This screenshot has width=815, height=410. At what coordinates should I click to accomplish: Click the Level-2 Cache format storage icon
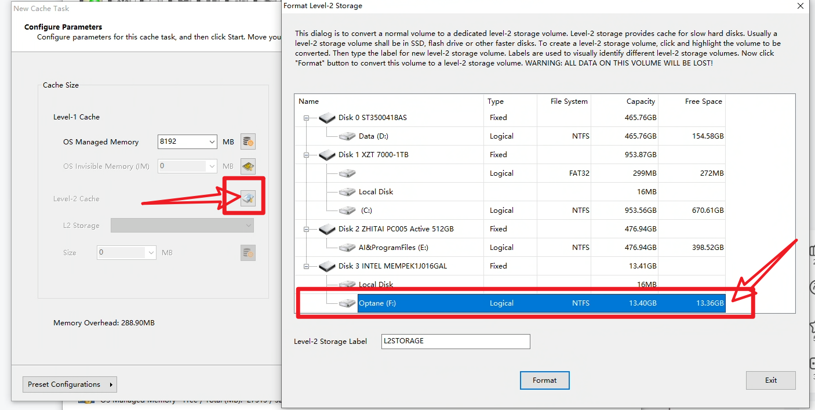pos(248,199)
